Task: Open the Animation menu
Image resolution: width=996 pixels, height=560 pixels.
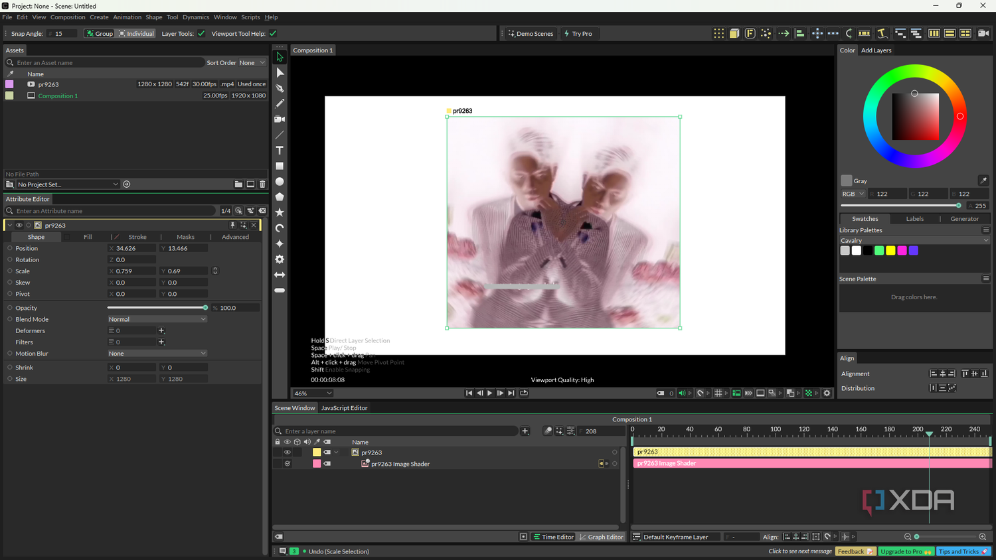Action: (127, 17)
